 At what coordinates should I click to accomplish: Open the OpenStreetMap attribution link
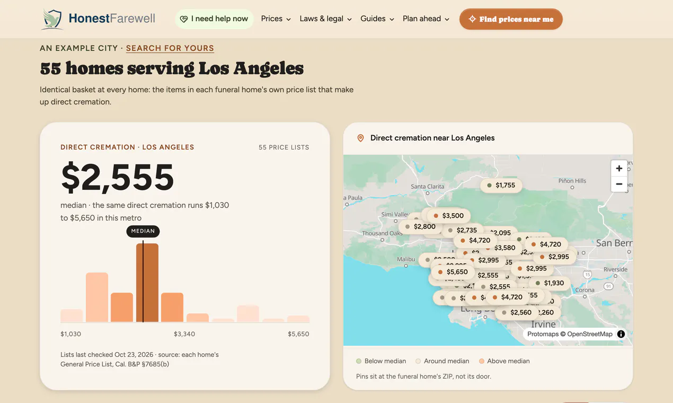pos(590,334)
